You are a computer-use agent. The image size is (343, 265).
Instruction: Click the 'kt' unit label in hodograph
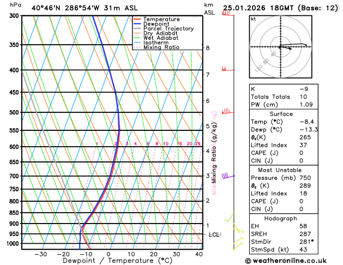click(254, 19)
